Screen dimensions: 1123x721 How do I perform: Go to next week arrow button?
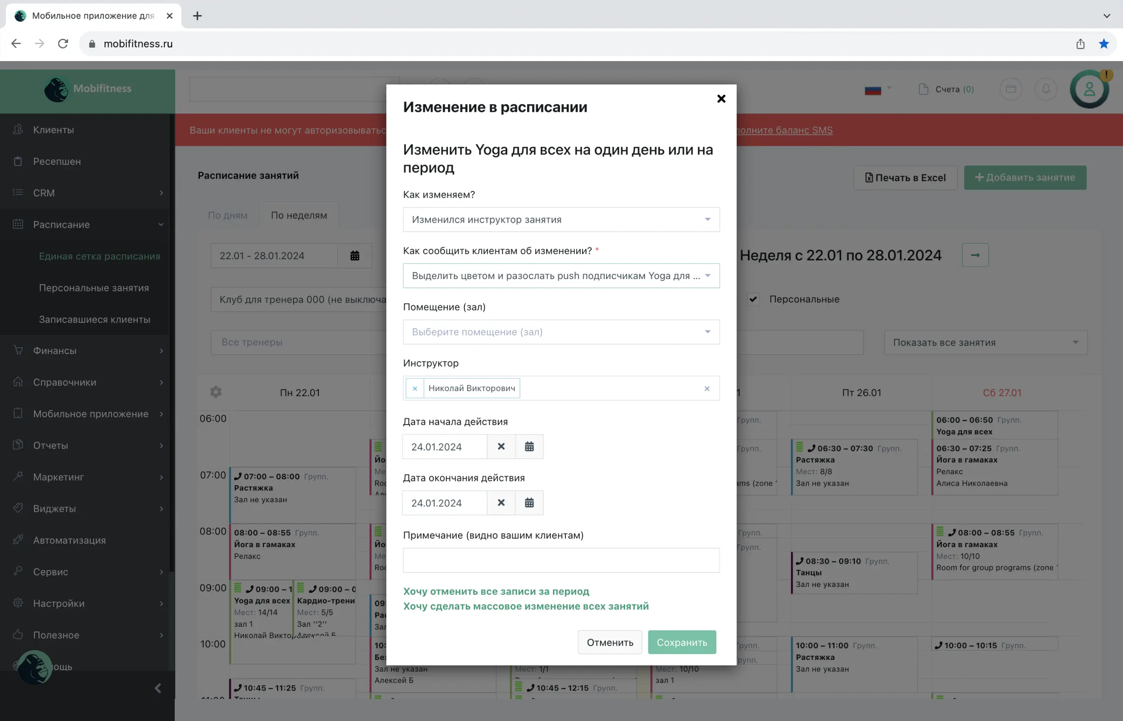975,255
